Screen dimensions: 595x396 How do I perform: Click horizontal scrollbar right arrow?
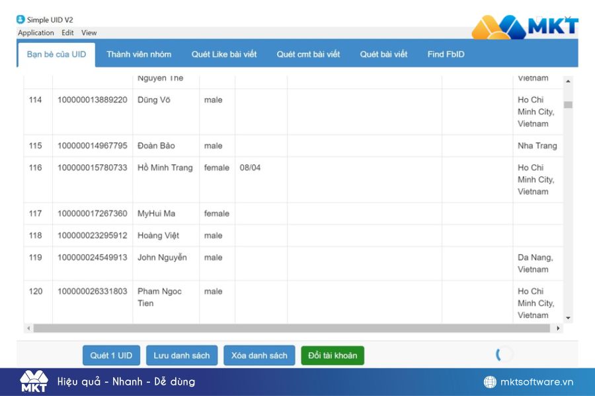pyautogui.click(x=558, y=328)
